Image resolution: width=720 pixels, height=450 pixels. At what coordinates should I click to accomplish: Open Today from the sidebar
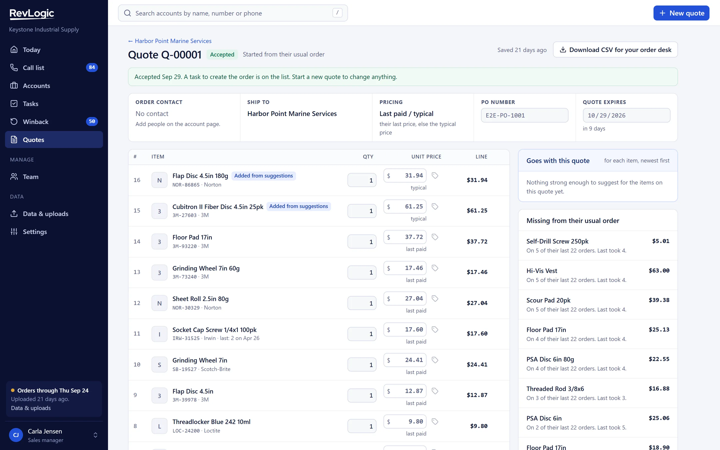click(x=54, y=50)
